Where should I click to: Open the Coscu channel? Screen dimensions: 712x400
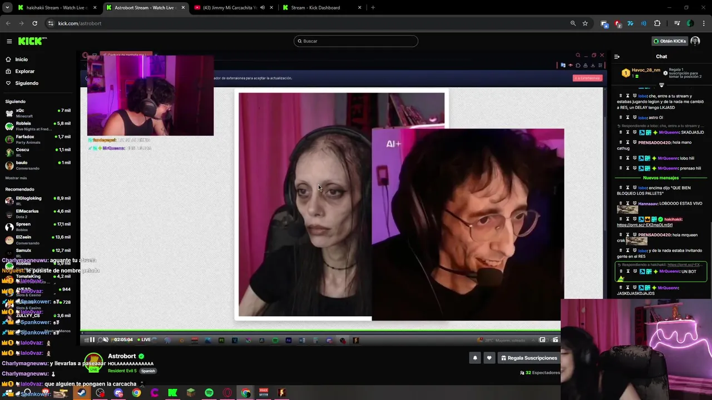[x=38, y=152]
